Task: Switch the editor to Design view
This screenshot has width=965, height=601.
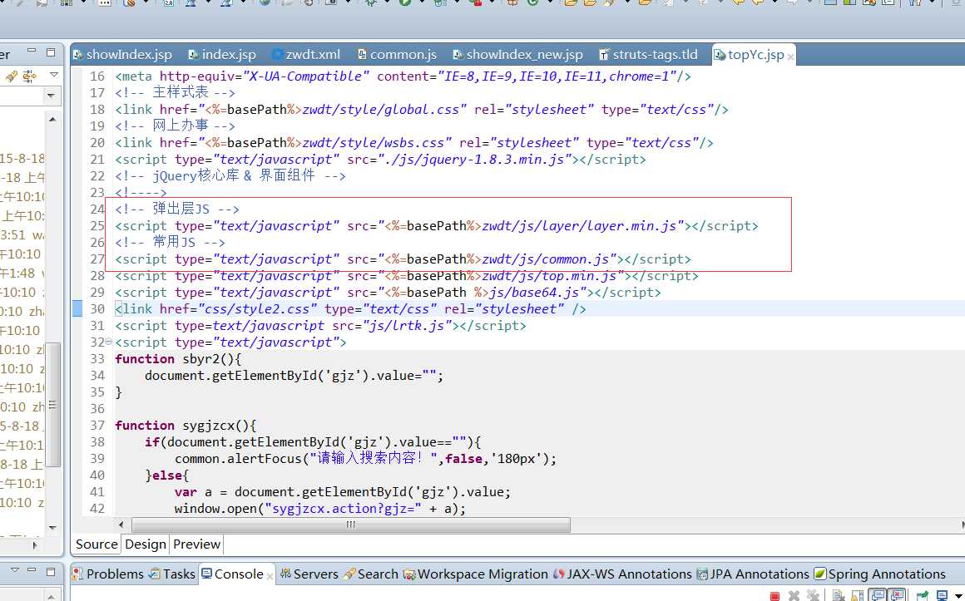Action: (146, 544)
